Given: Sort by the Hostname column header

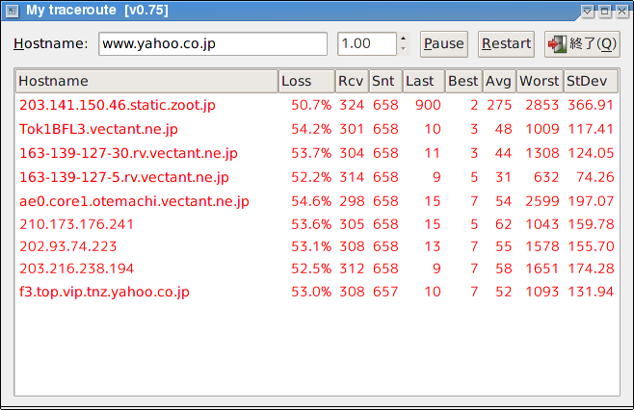Looking at the screenshot, I should tap(146, 81).
